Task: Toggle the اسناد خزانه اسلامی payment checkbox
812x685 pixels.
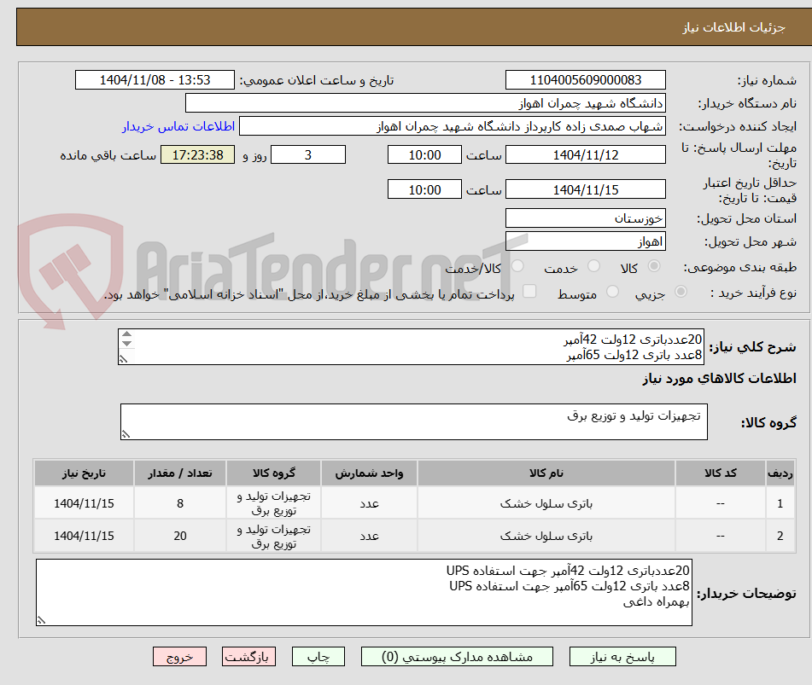Action: tap(529, 291)
